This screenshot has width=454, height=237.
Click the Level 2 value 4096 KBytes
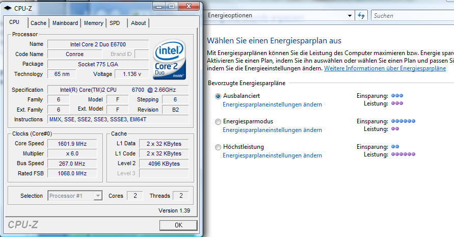[164, 164]
